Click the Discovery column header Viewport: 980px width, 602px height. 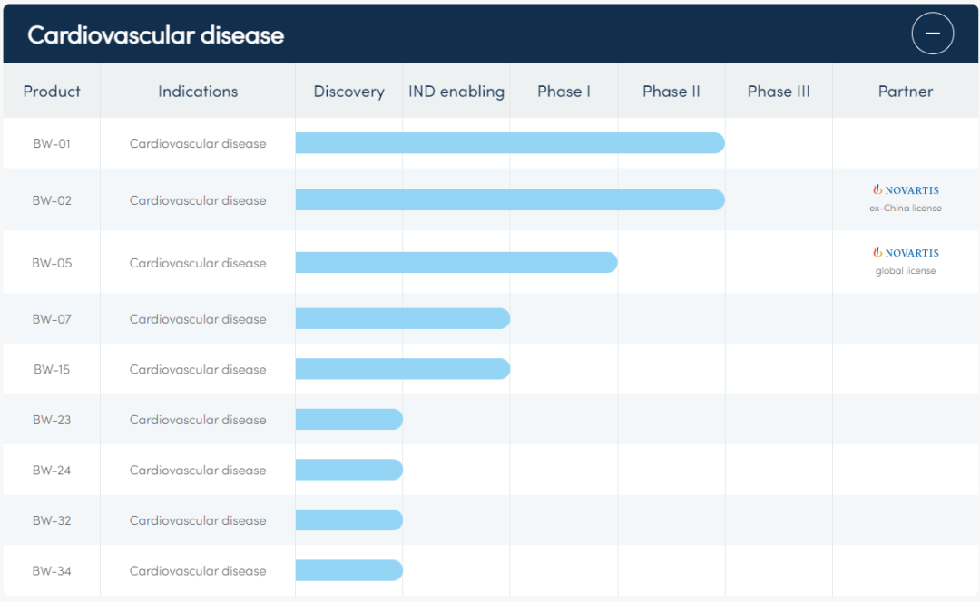point(348,92)
